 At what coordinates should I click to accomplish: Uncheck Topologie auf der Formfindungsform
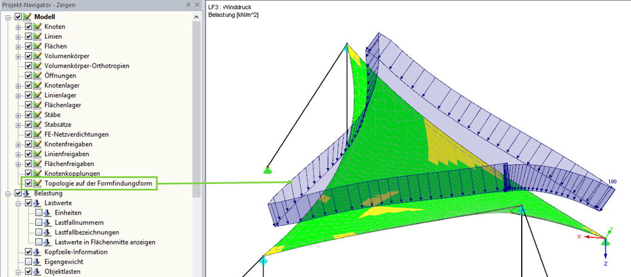pyautogui.click(x=28, y=183)
